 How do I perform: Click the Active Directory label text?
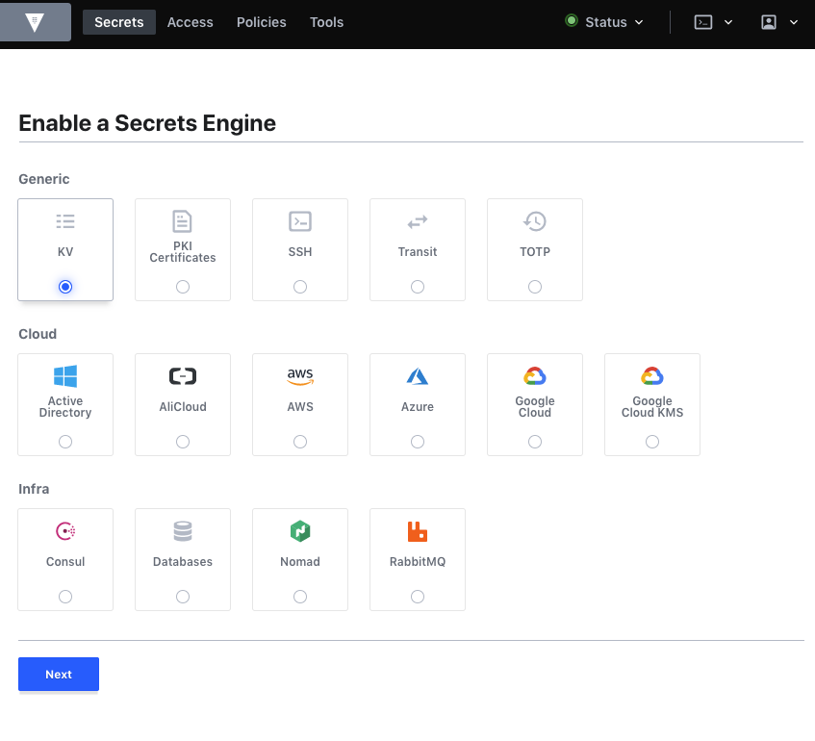[65, 407]
